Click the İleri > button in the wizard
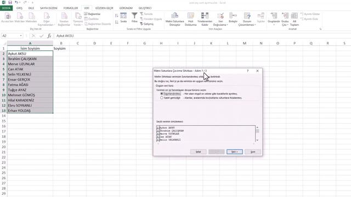This screenshot has width=351, height=197. pos(234,152)
